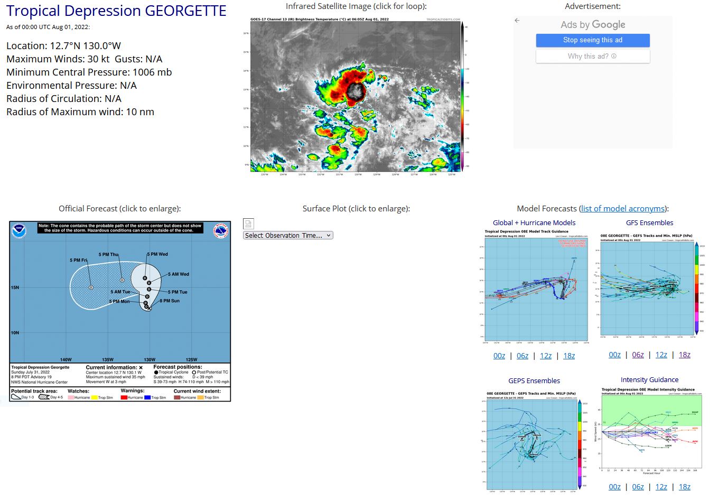This screenshot has height=501, width=728.
Task: Open the GFS Ensembles tracks image
Action: point(649,285)
